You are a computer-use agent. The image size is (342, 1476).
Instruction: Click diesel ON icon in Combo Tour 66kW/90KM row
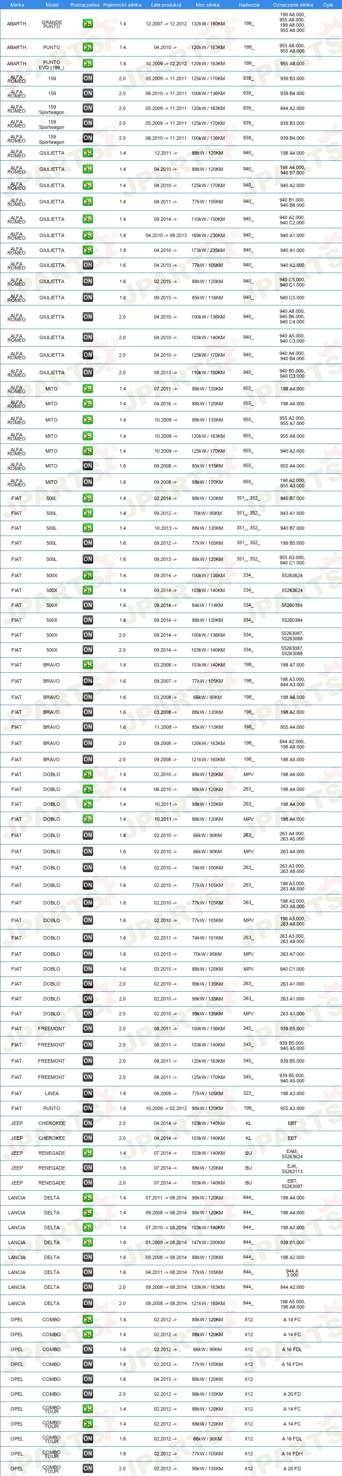click(87, 1439)
